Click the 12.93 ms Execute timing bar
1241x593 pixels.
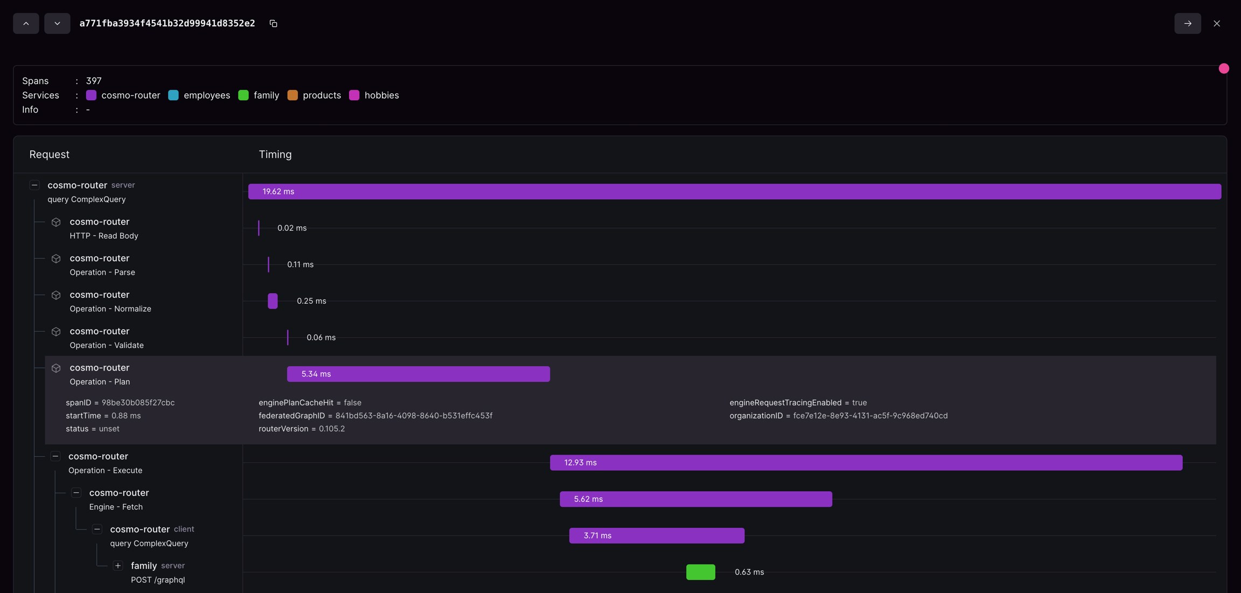pos(866,463)
